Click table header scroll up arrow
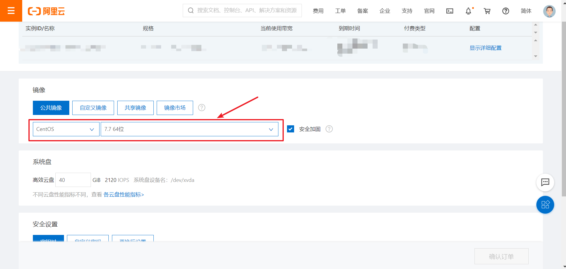 [535, 25]
